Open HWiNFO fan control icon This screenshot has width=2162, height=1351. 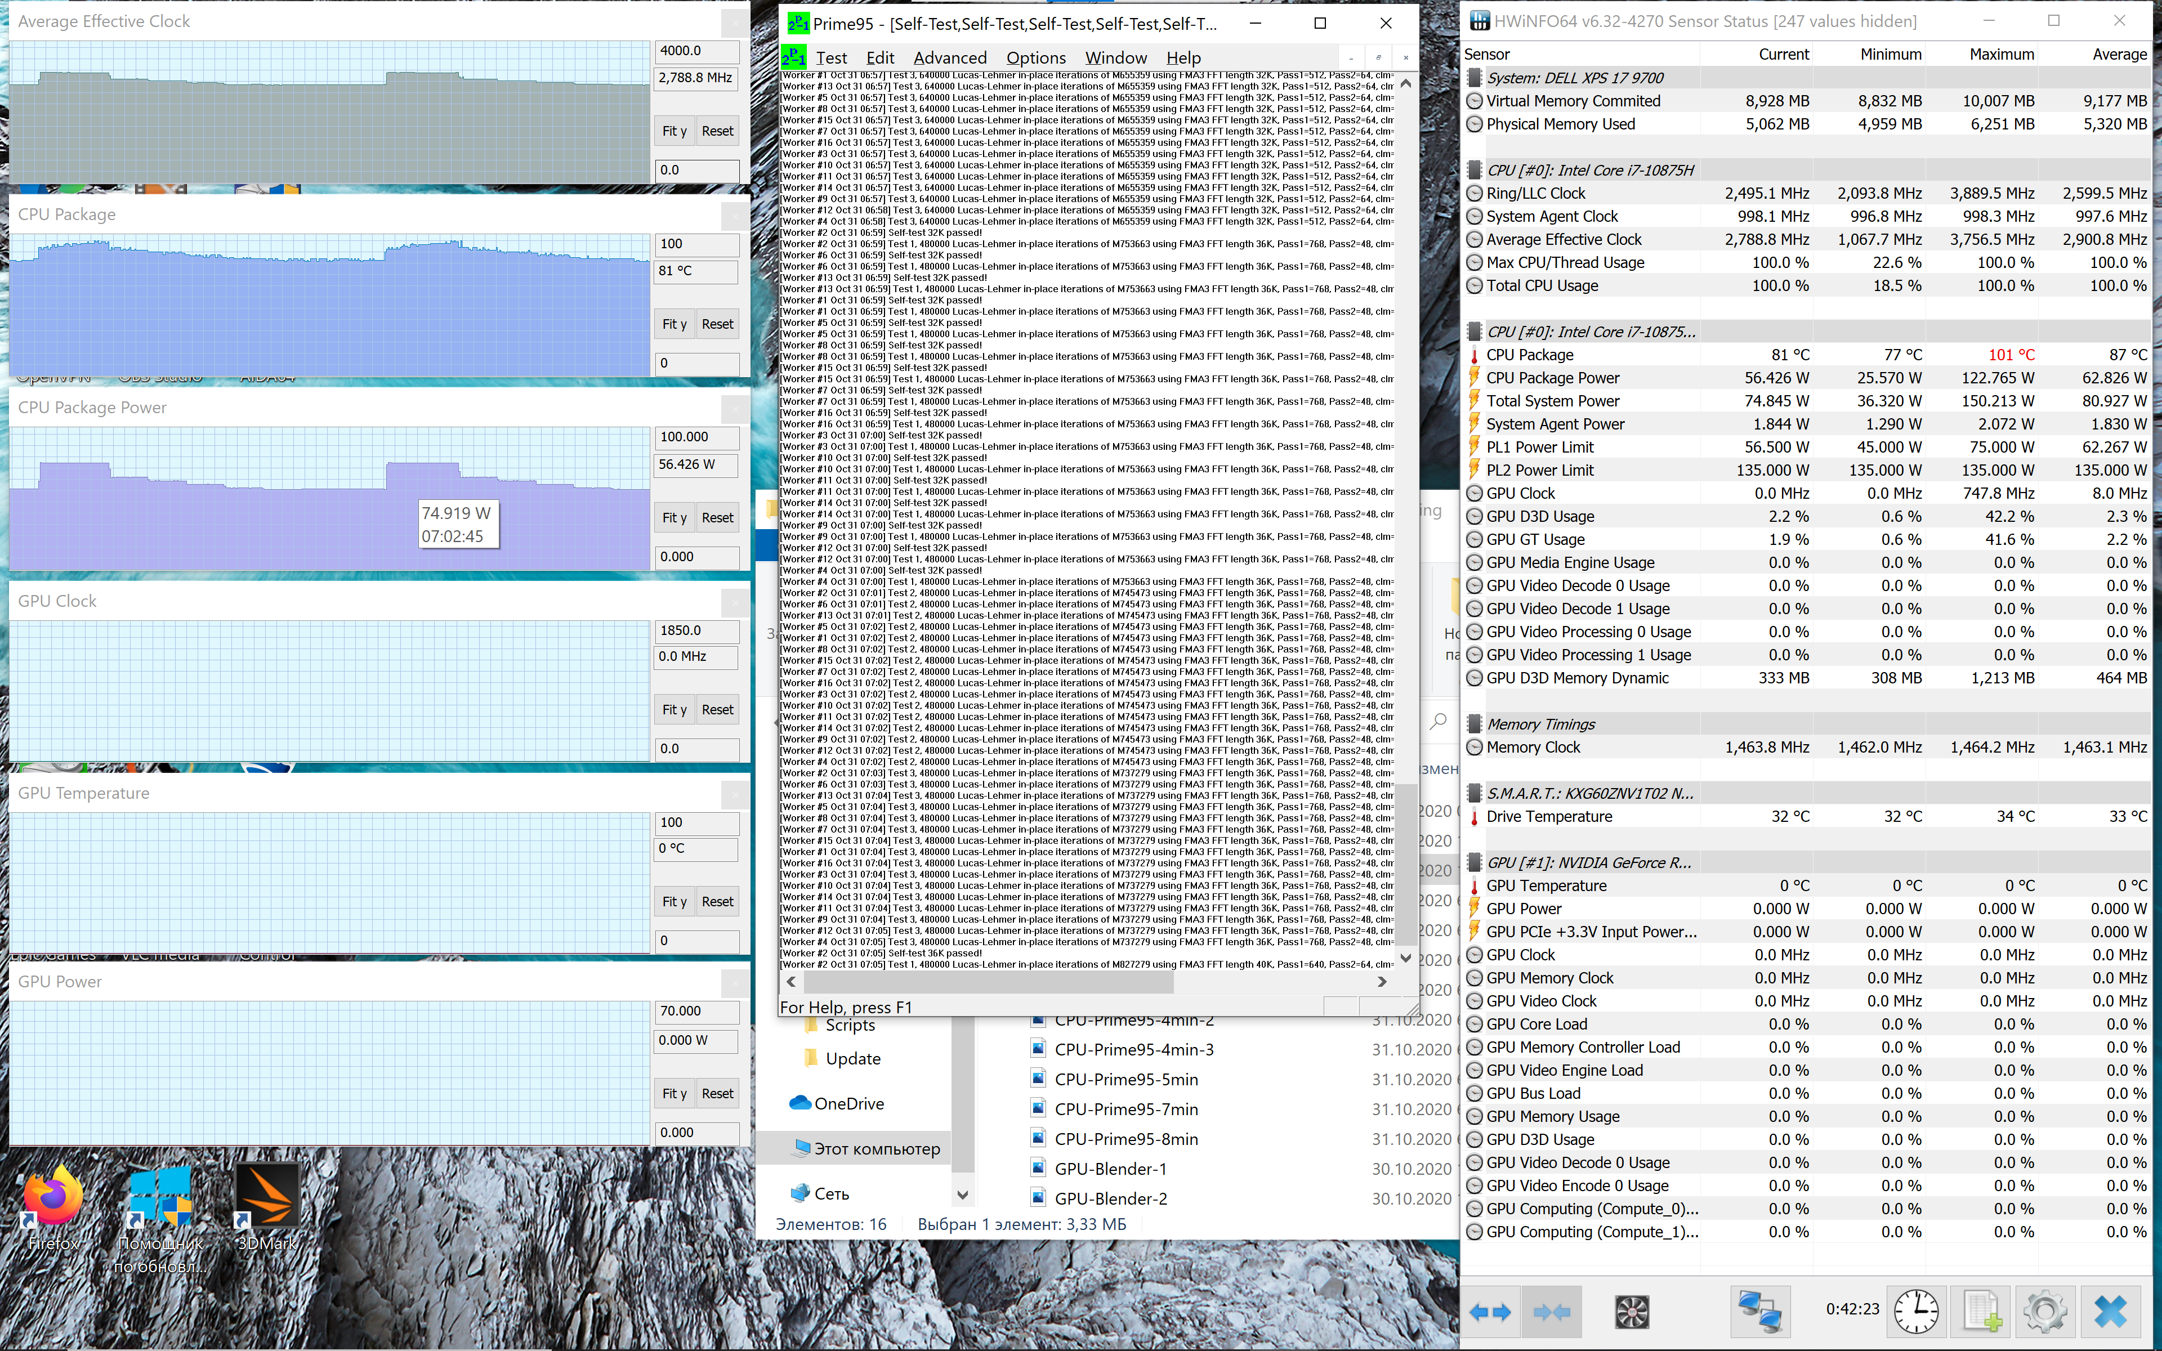coord(1631,1312)
